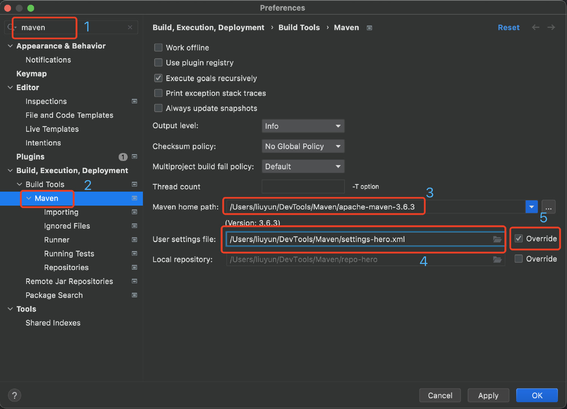Click project icon beside Runner row

tap(134, 240)
